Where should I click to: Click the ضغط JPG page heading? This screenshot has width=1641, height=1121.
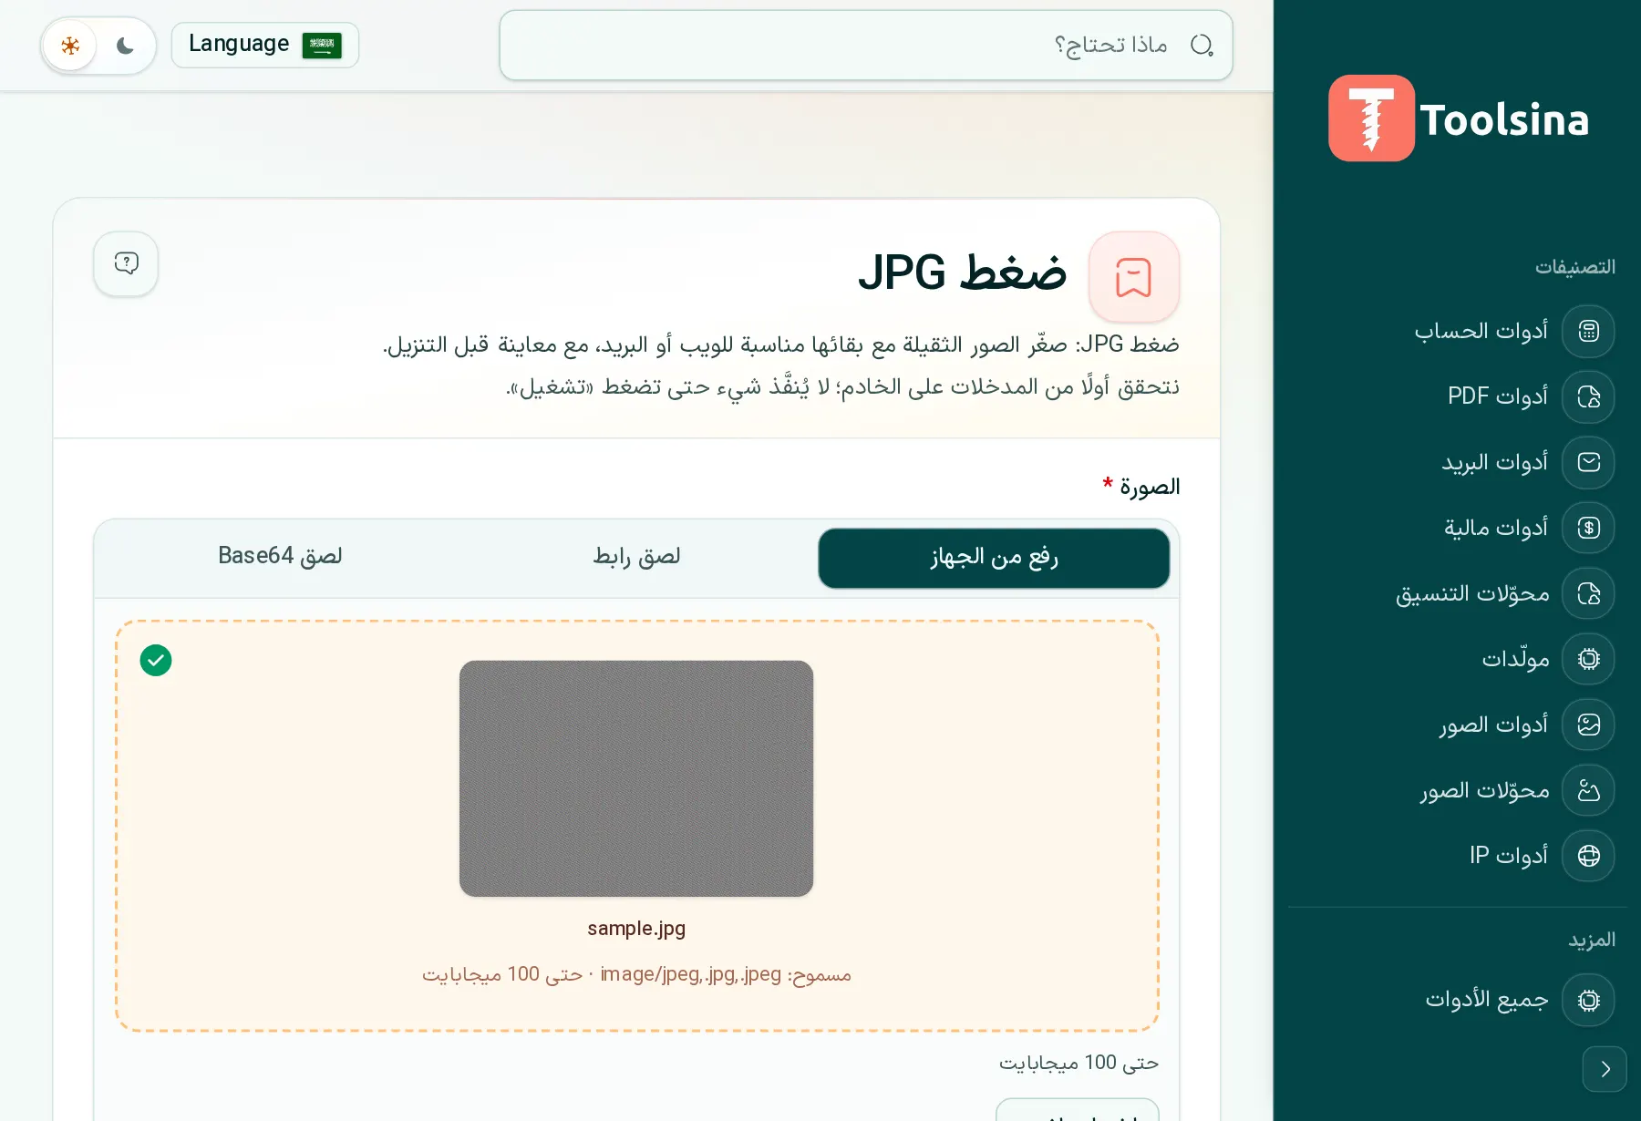[963, 273]
